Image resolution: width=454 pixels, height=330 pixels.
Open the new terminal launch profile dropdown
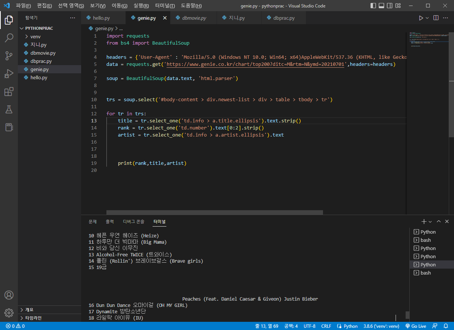pos(430,221)
